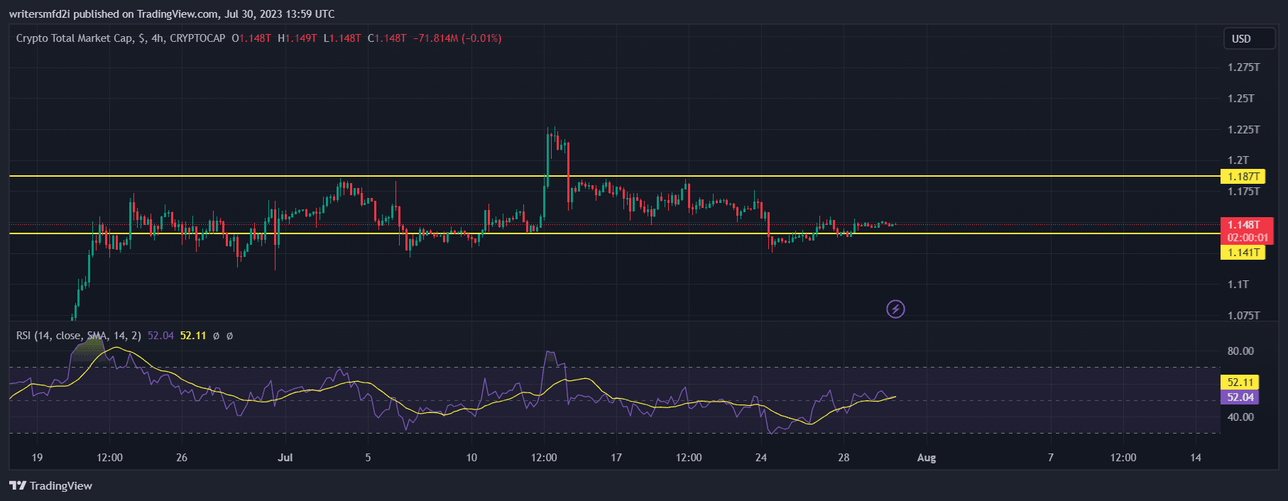Screen dimensions: 1288x501
Task: Select the RSI indicator legend label
Action: (x=78, y=336)
